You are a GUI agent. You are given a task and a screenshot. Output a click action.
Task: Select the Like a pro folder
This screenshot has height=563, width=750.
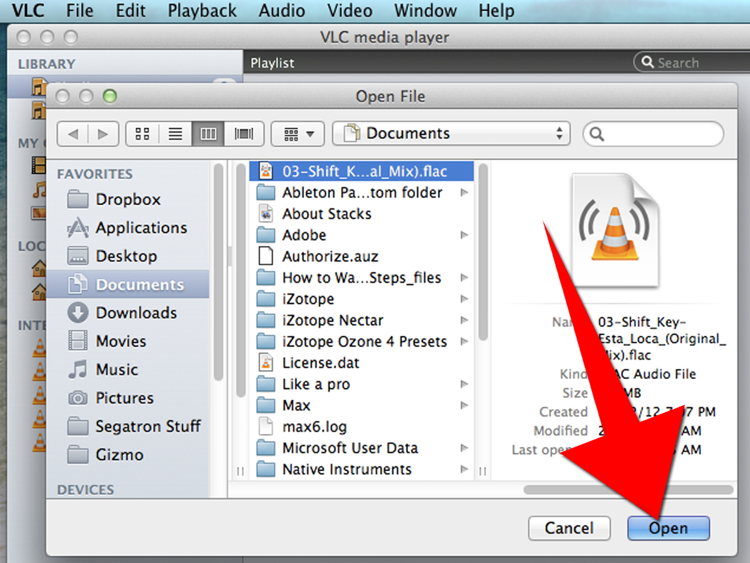361,384
